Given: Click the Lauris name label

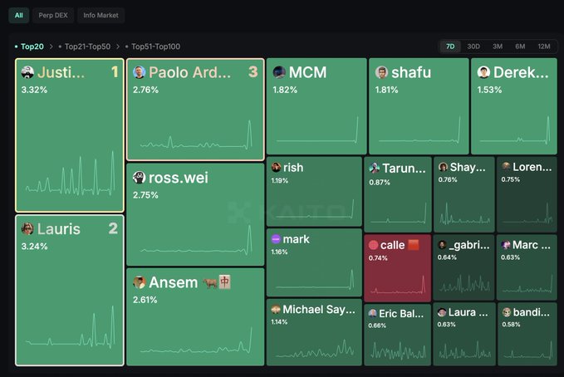Looking at the screenshot, I should click(x=59, y=229).
